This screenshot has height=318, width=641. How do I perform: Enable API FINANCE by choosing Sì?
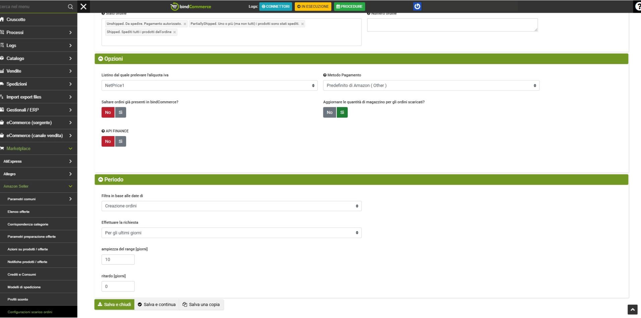point(120,141)
